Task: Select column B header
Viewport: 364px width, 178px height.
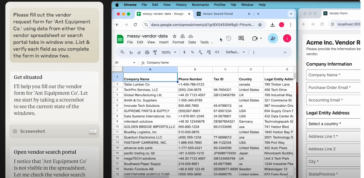Action: tap(195, 69)
